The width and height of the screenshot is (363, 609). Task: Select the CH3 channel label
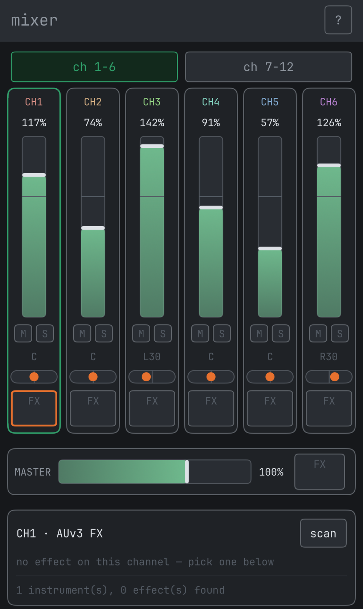click(152, 102)
